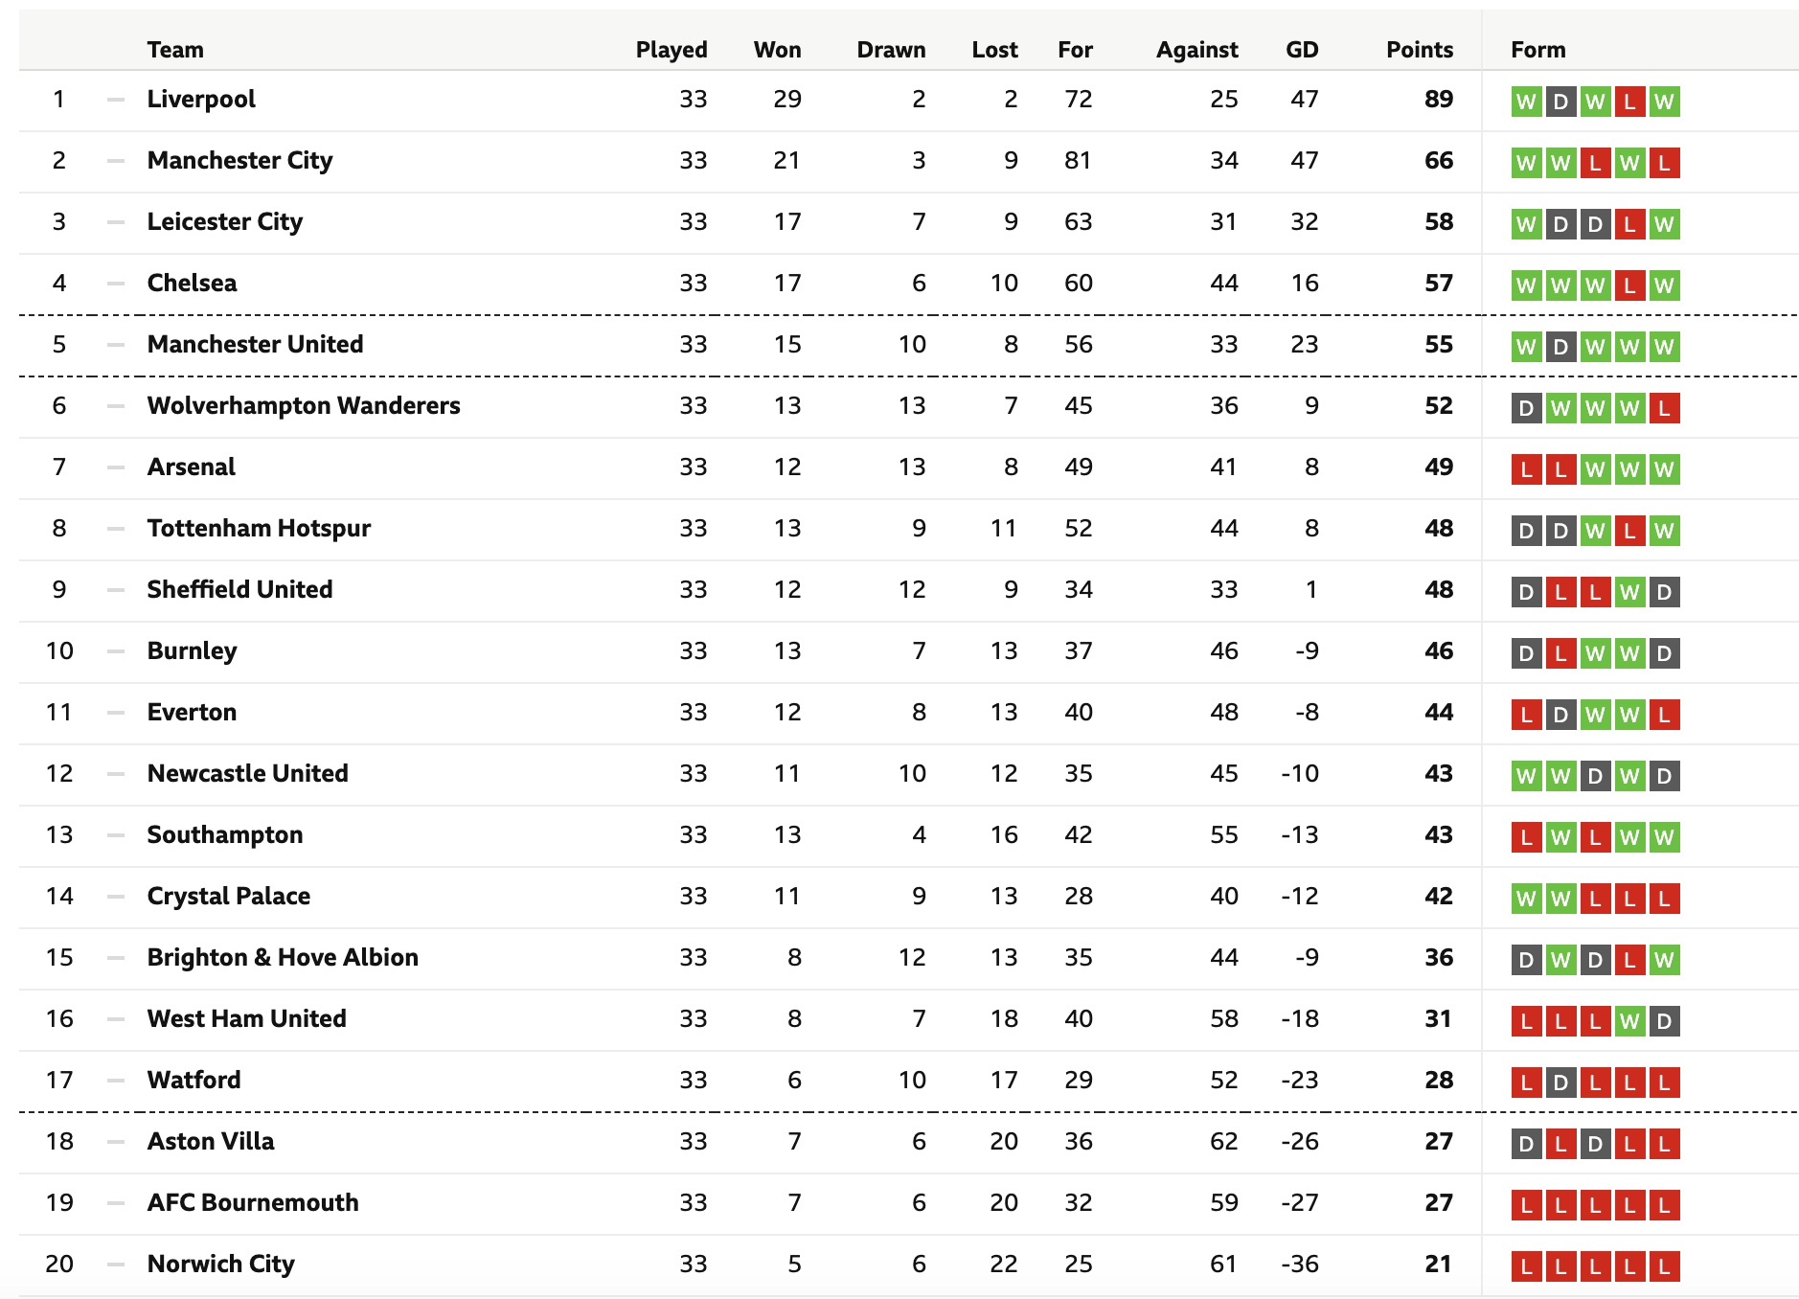Click the Points column header
Image resolution: width=1799 pixels, height=1299 pixels.
(1420, 50)
